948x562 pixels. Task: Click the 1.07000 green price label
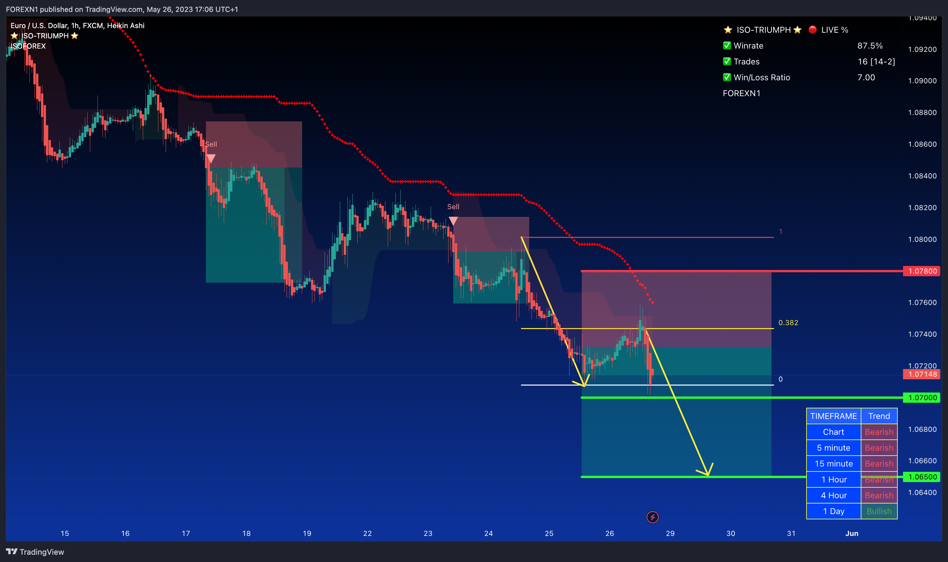point(922,398)
